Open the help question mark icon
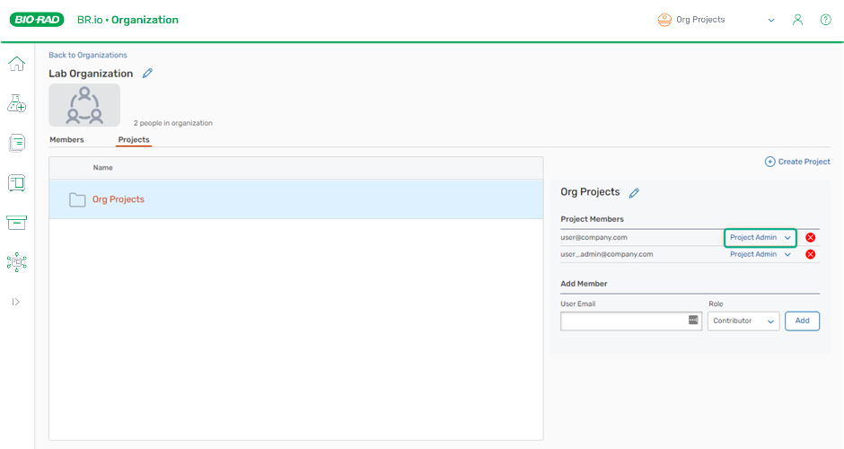 (825, 20)
